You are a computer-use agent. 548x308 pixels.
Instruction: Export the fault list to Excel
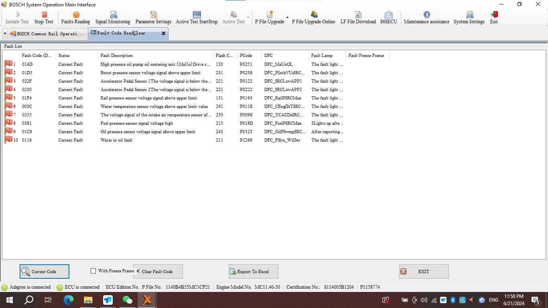pyautogui.click(x=253, y=272)
